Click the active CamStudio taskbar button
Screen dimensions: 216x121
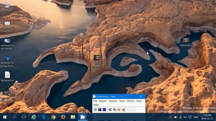click(x=83, y=117)
